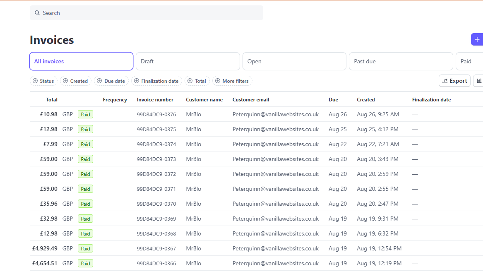Open the Status filter options
Image resolution: width=483 pixels, height=274 pixels.
coord(43,81)
